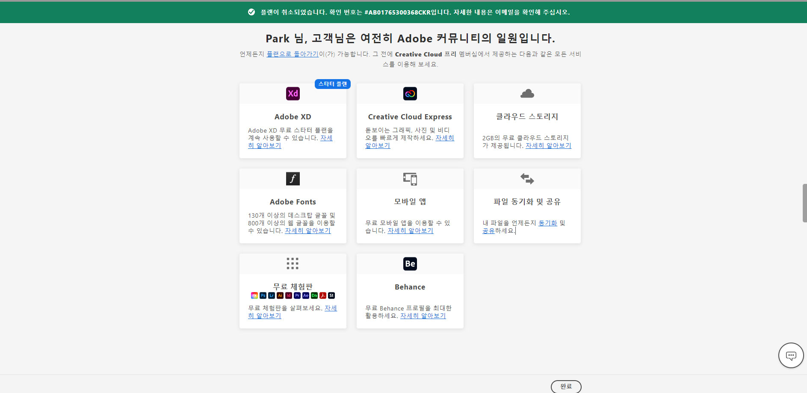Click the Illustrator Ai trial icon

click(x=280, y=295)
